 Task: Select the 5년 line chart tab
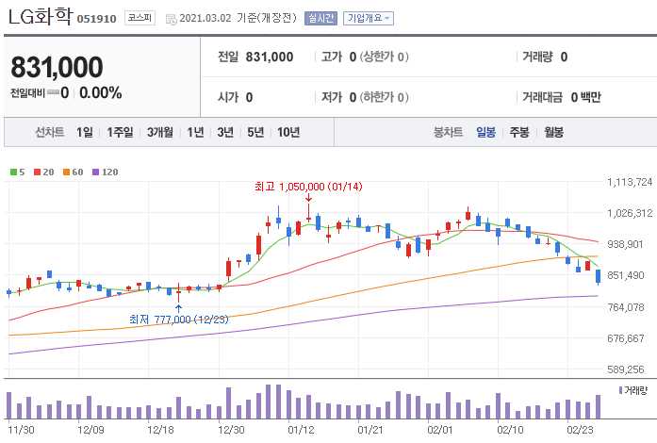coord(255,133)
